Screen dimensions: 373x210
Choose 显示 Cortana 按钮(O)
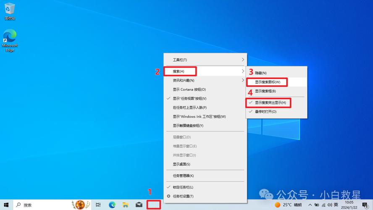pos(205,89)
